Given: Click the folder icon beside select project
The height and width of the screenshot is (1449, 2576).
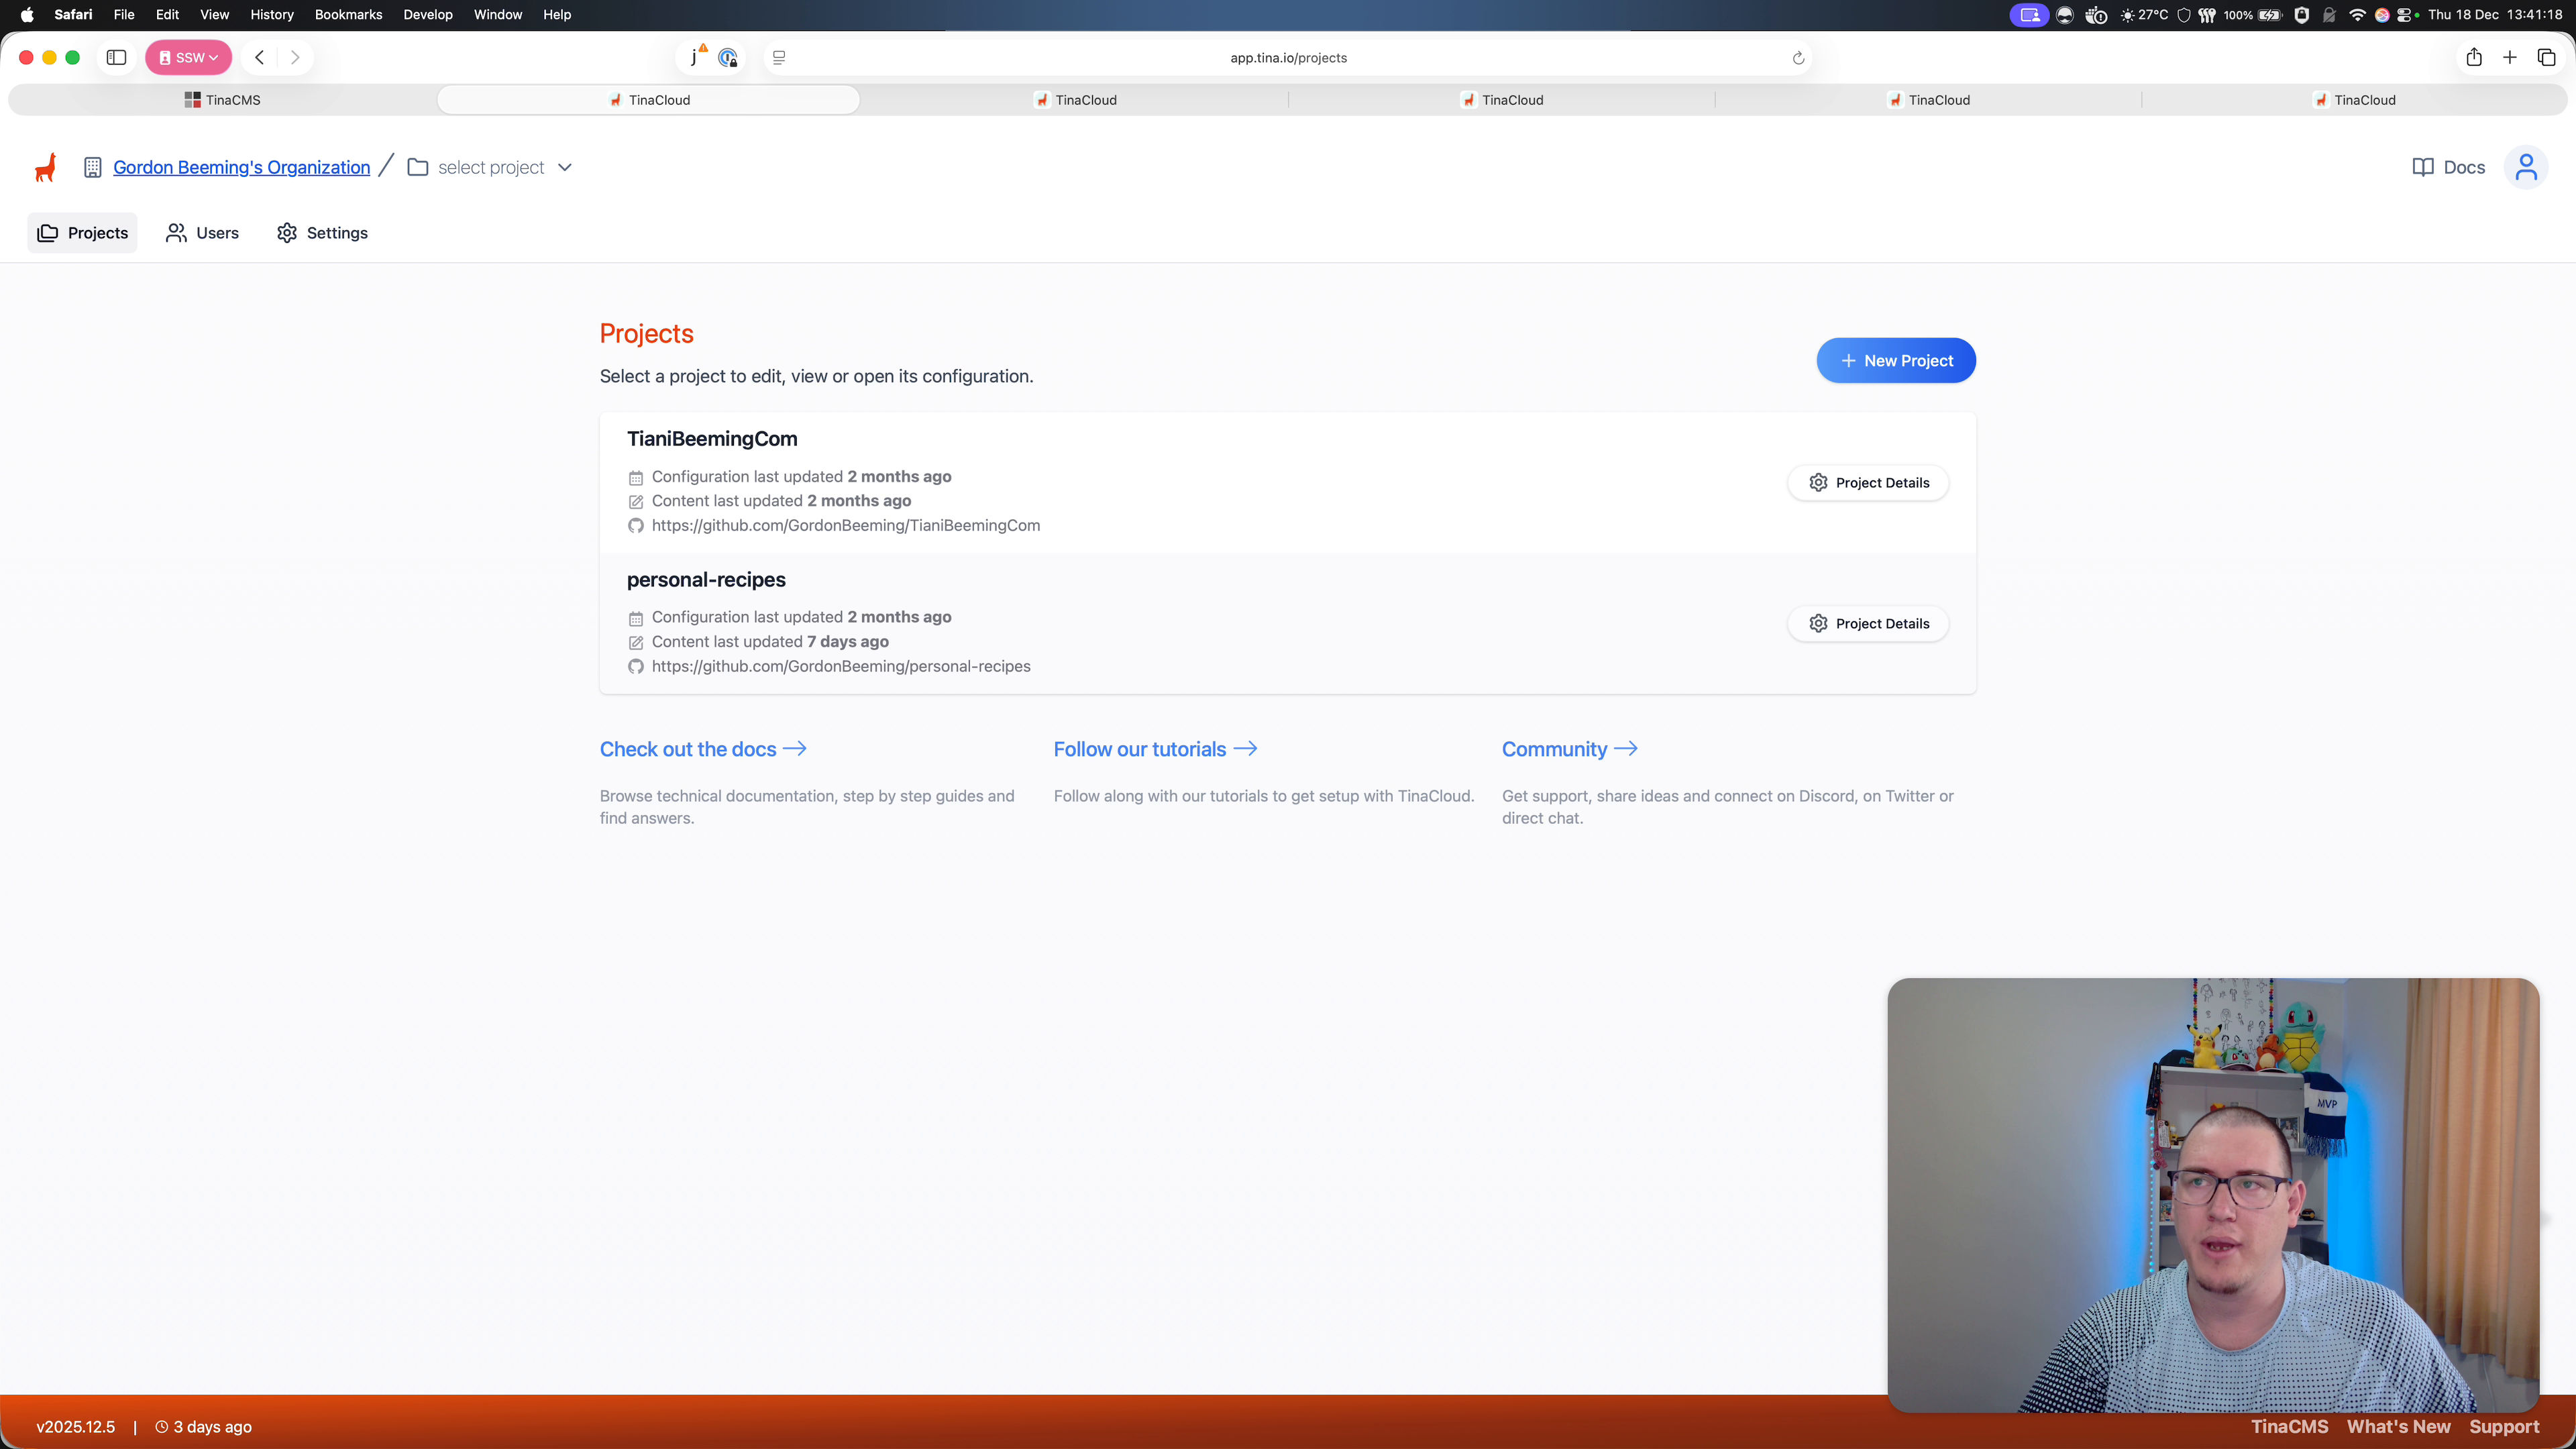Looking at the screenshot, I should (418, 167).
